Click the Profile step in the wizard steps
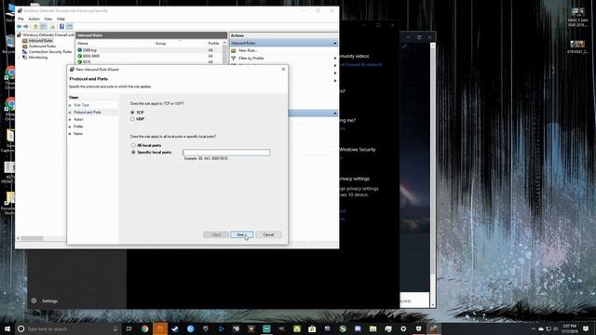The image size is (596, 335). [78, 127]
